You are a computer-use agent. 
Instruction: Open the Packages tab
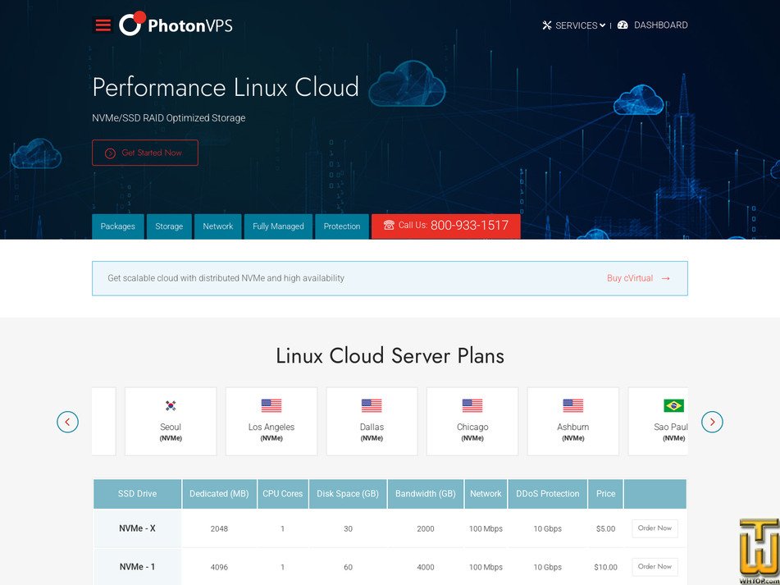(118, 226)
